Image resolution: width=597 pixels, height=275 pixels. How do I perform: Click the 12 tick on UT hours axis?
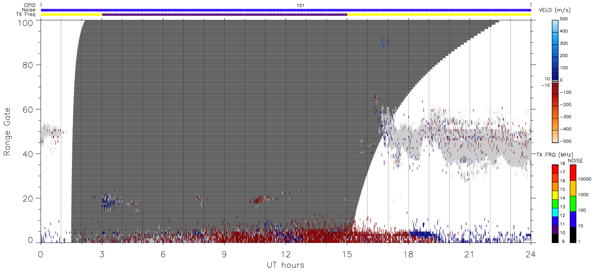pos(286,254)
